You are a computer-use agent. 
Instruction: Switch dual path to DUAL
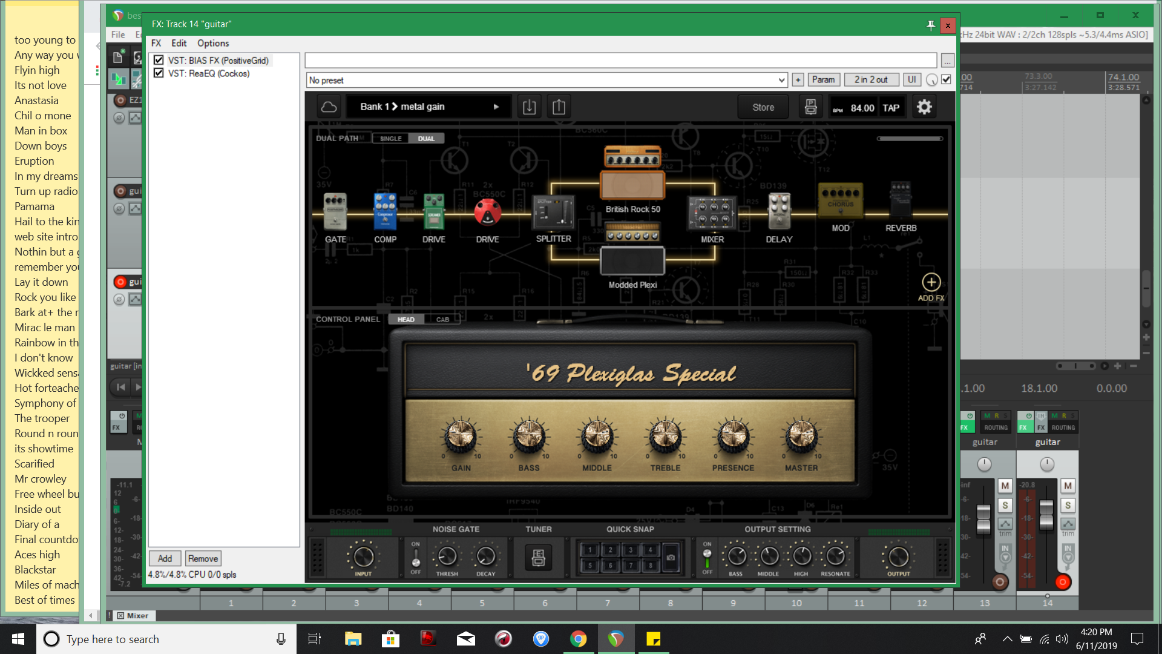[x=426, y=138]
